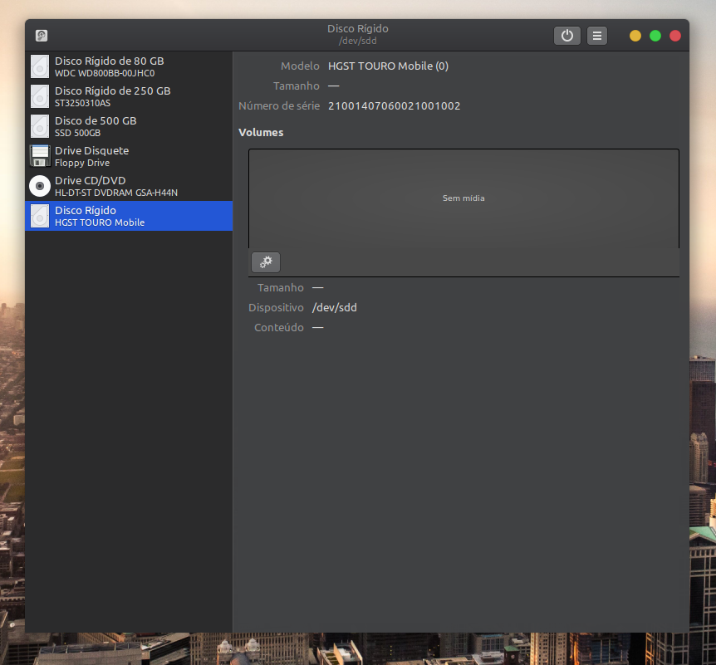Power off the selected drive

[x=566, y=36]
